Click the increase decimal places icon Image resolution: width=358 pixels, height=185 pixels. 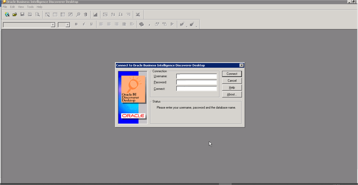click(x=157, y=24)
